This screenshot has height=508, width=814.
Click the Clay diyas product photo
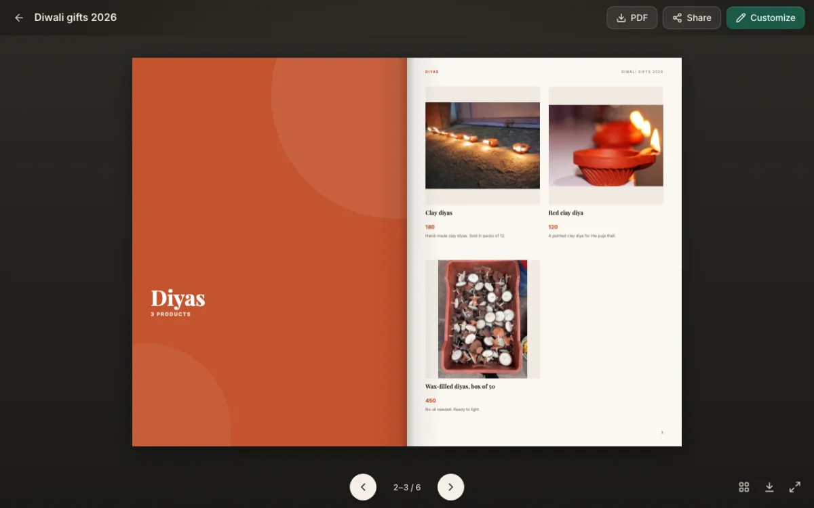tap(482, 146)
